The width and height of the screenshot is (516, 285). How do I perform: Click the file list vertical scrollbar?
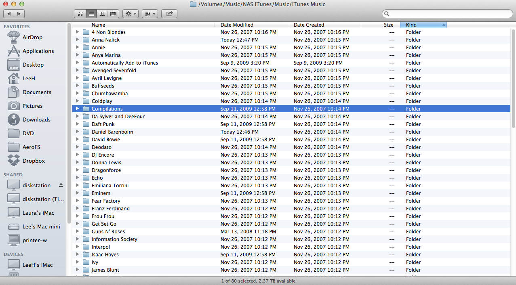(513, 79)
